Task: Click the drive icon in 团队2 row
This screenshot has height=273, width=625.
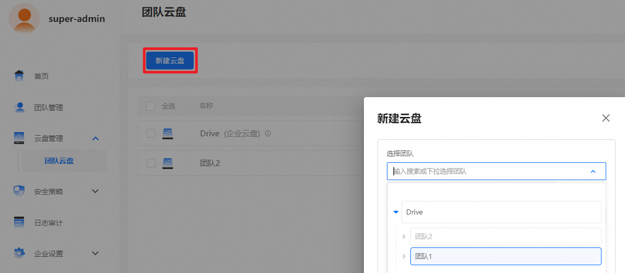Action: (x=168, y=163)
